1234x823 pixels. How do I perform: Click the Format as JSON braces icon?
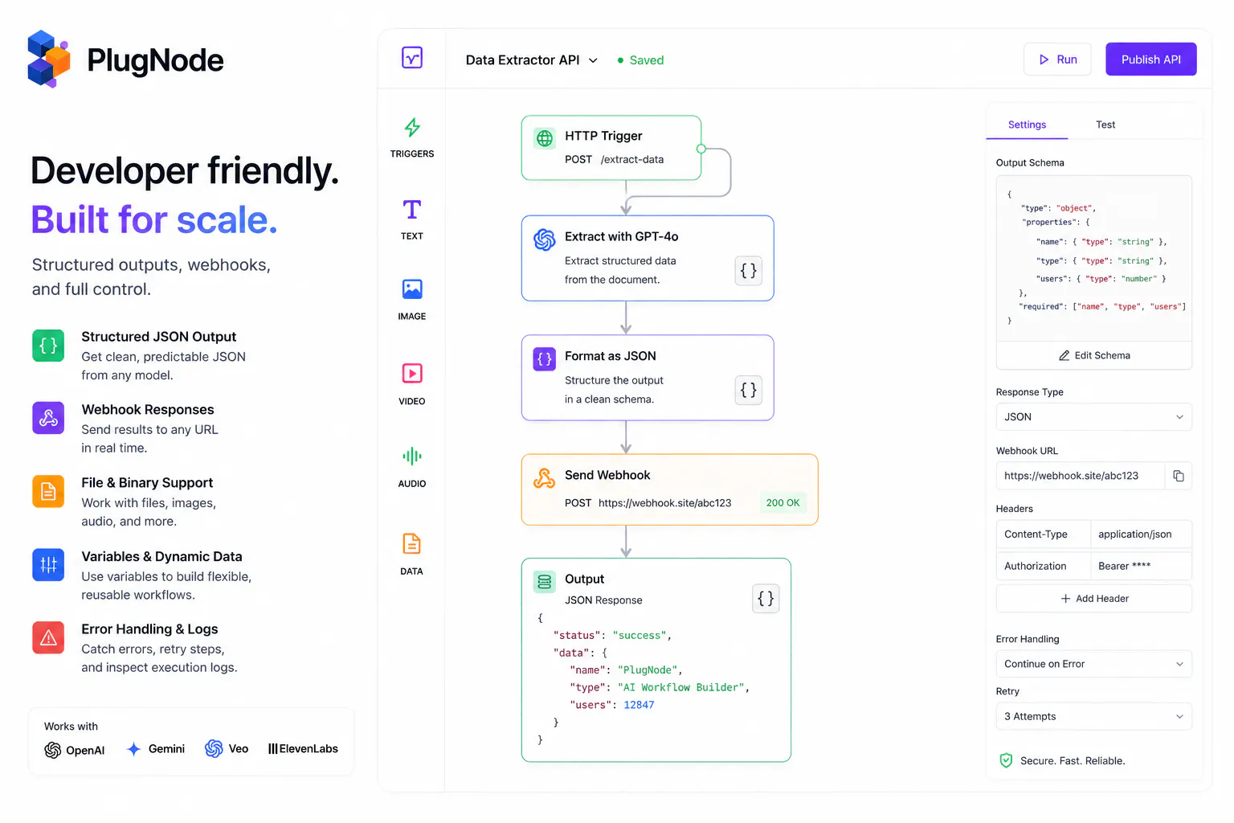click(545, 358)
